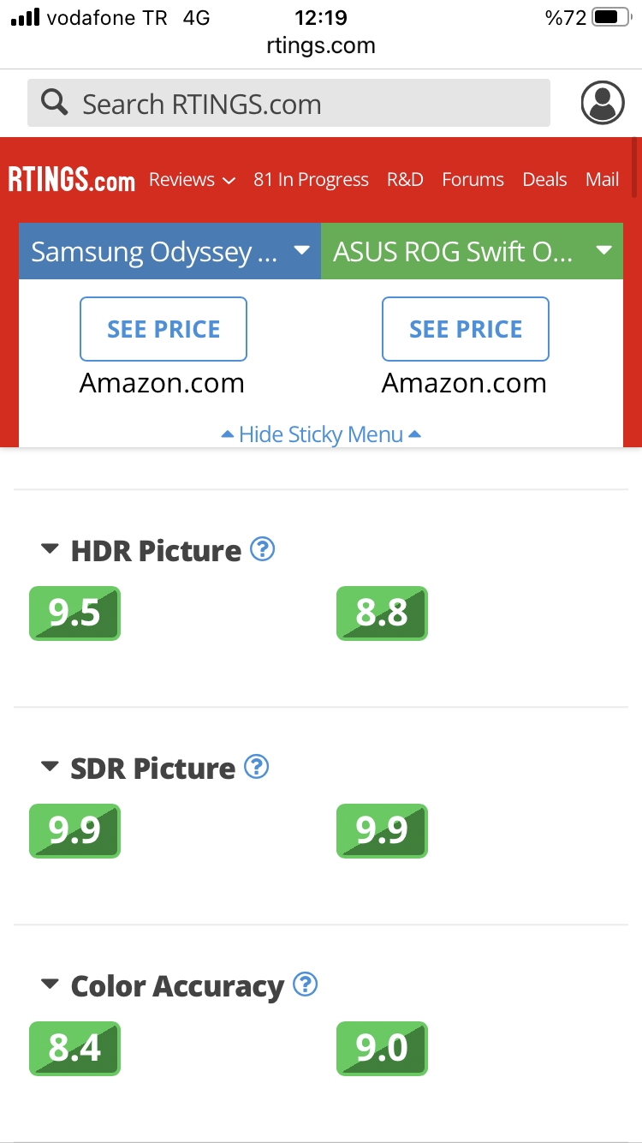Collapse the Color Accuracy section triangle
642x1143 pixels.
point(51,984)
